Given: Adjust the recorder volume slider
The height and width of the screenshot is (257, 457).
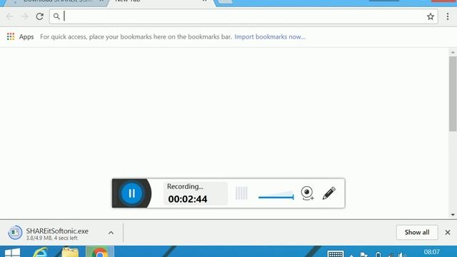Looking at the screenshot, I should pos(276,195).
